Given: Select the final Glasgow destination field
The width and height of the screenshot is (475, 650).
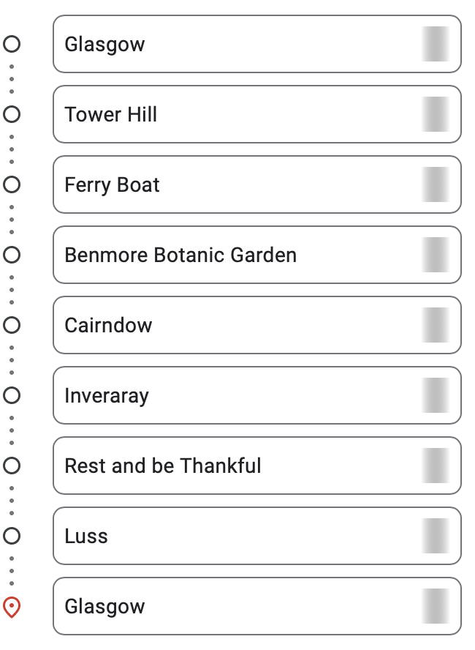Looking at the screenshot, I should [257, 606].
